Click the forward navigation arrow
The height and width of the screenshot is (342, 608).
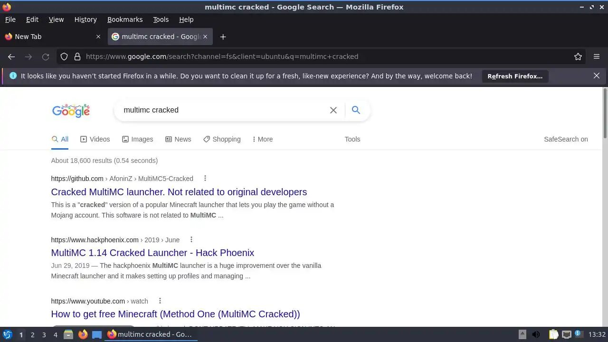tap(28, 57)
